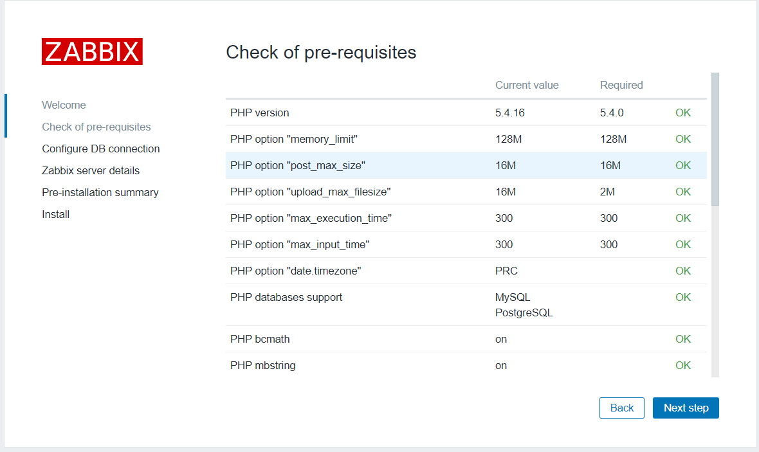Open Check of pre-requisites sidebar step

tap(96, 127)
